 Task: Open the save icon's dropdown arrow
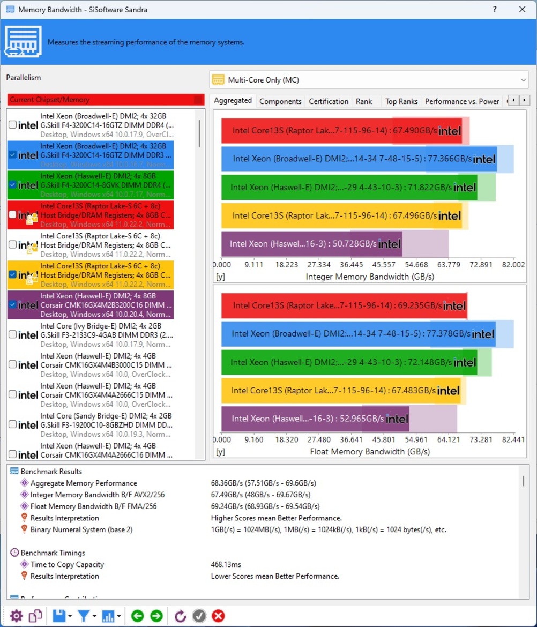point(70,616)
